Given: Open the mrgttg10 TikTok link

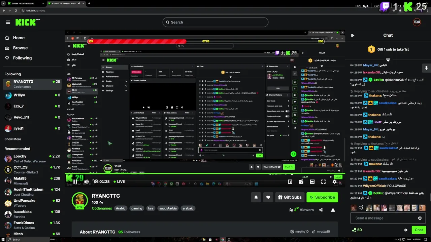Looking at the screenshot, I should [321, 232].
